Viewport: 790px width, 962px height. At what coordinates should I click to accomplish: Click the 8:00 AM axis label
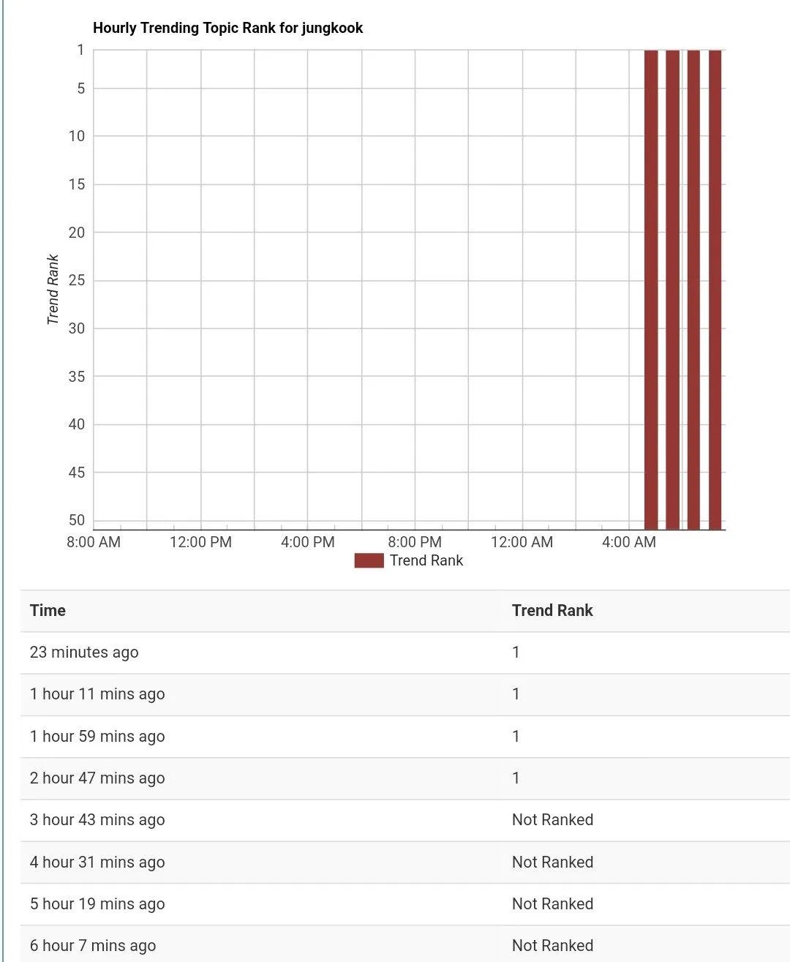[x=94, y=542]
